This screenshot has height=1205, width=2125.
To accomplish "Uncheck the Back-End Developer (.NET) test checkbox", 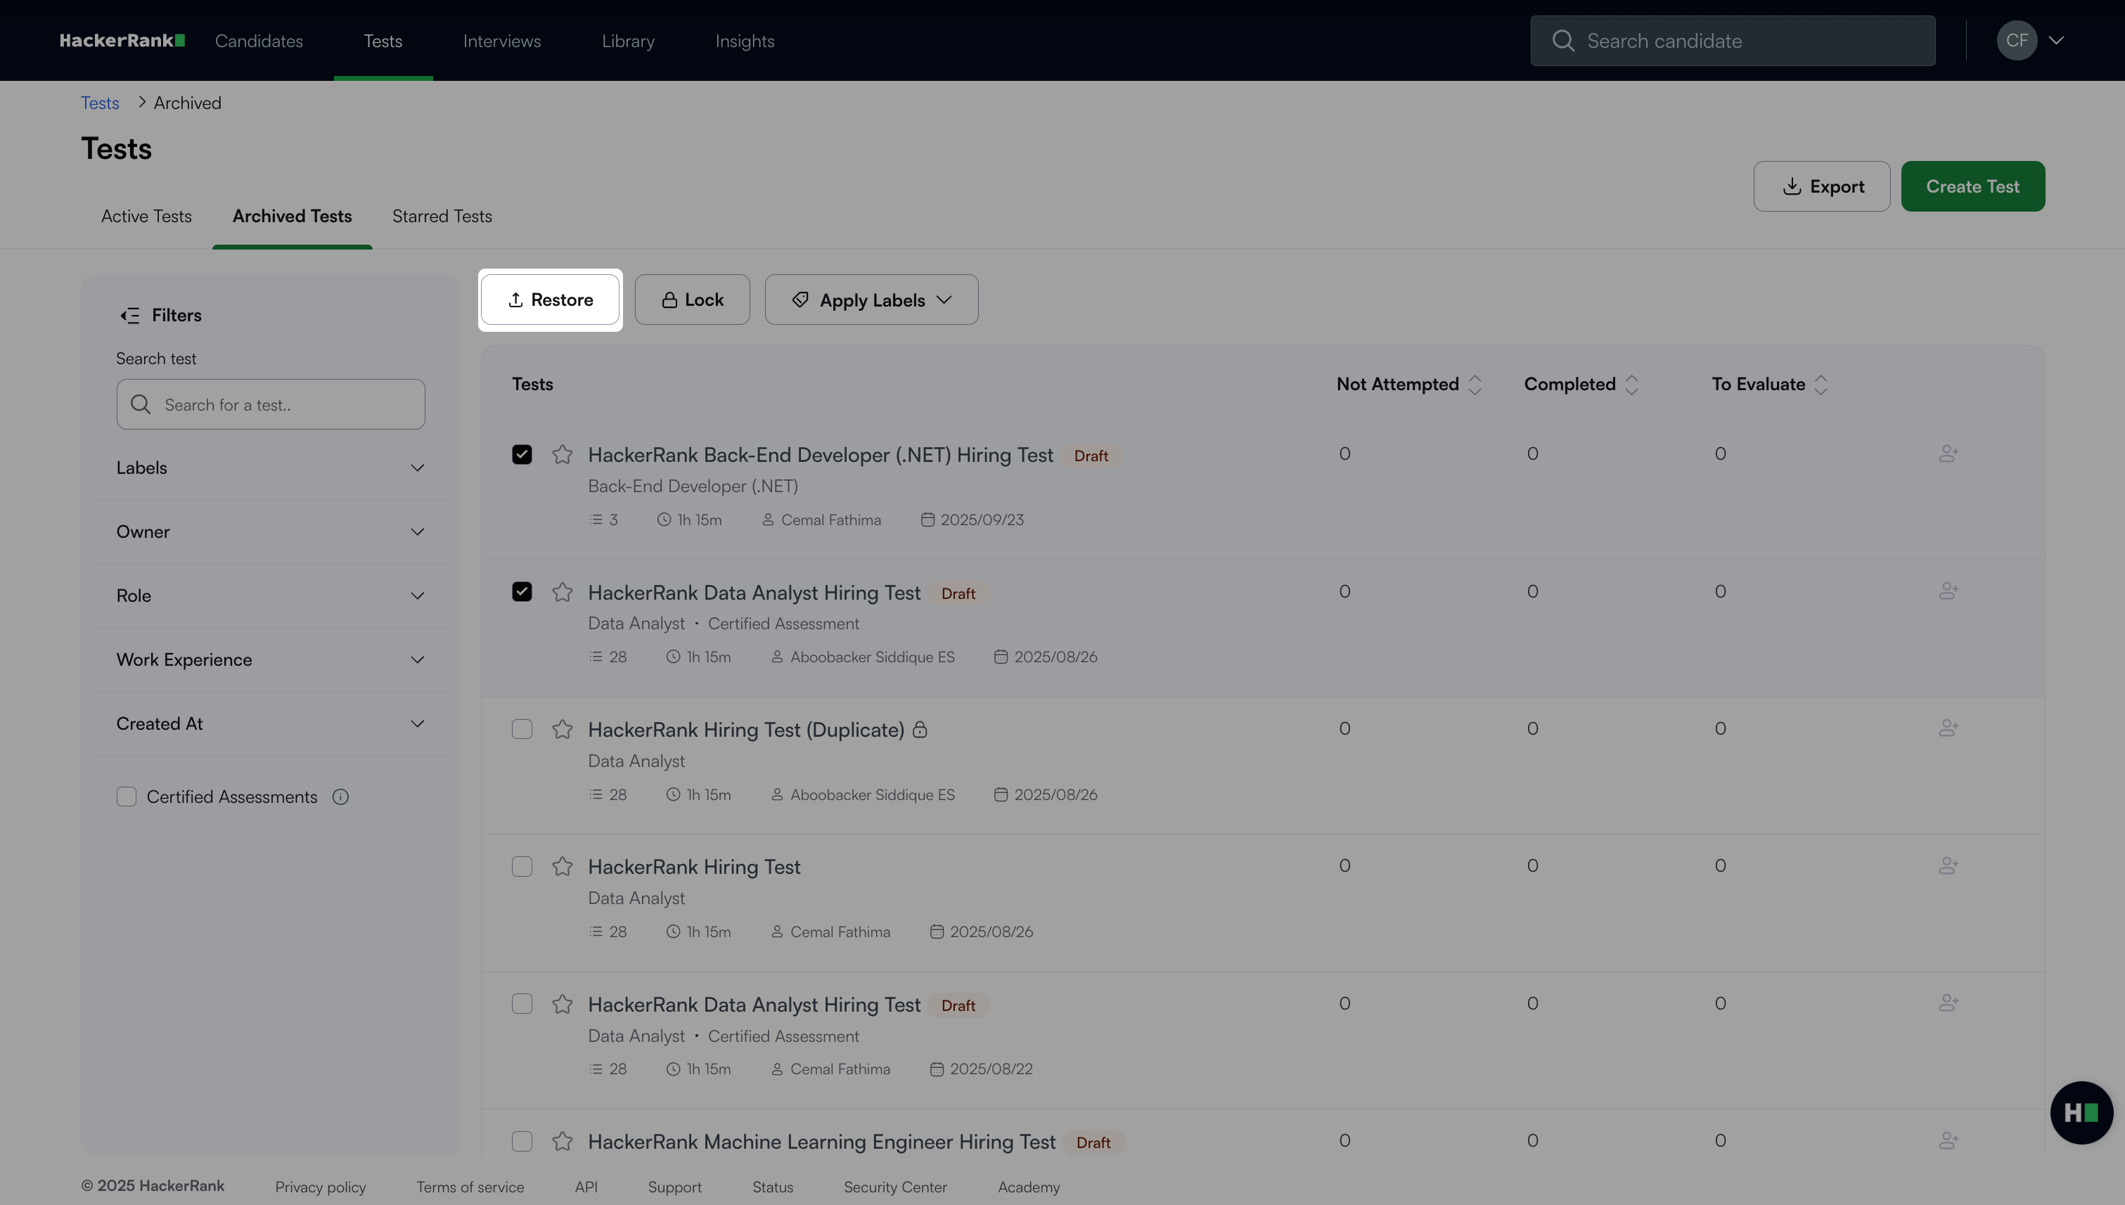I will (x=522, y=454).
